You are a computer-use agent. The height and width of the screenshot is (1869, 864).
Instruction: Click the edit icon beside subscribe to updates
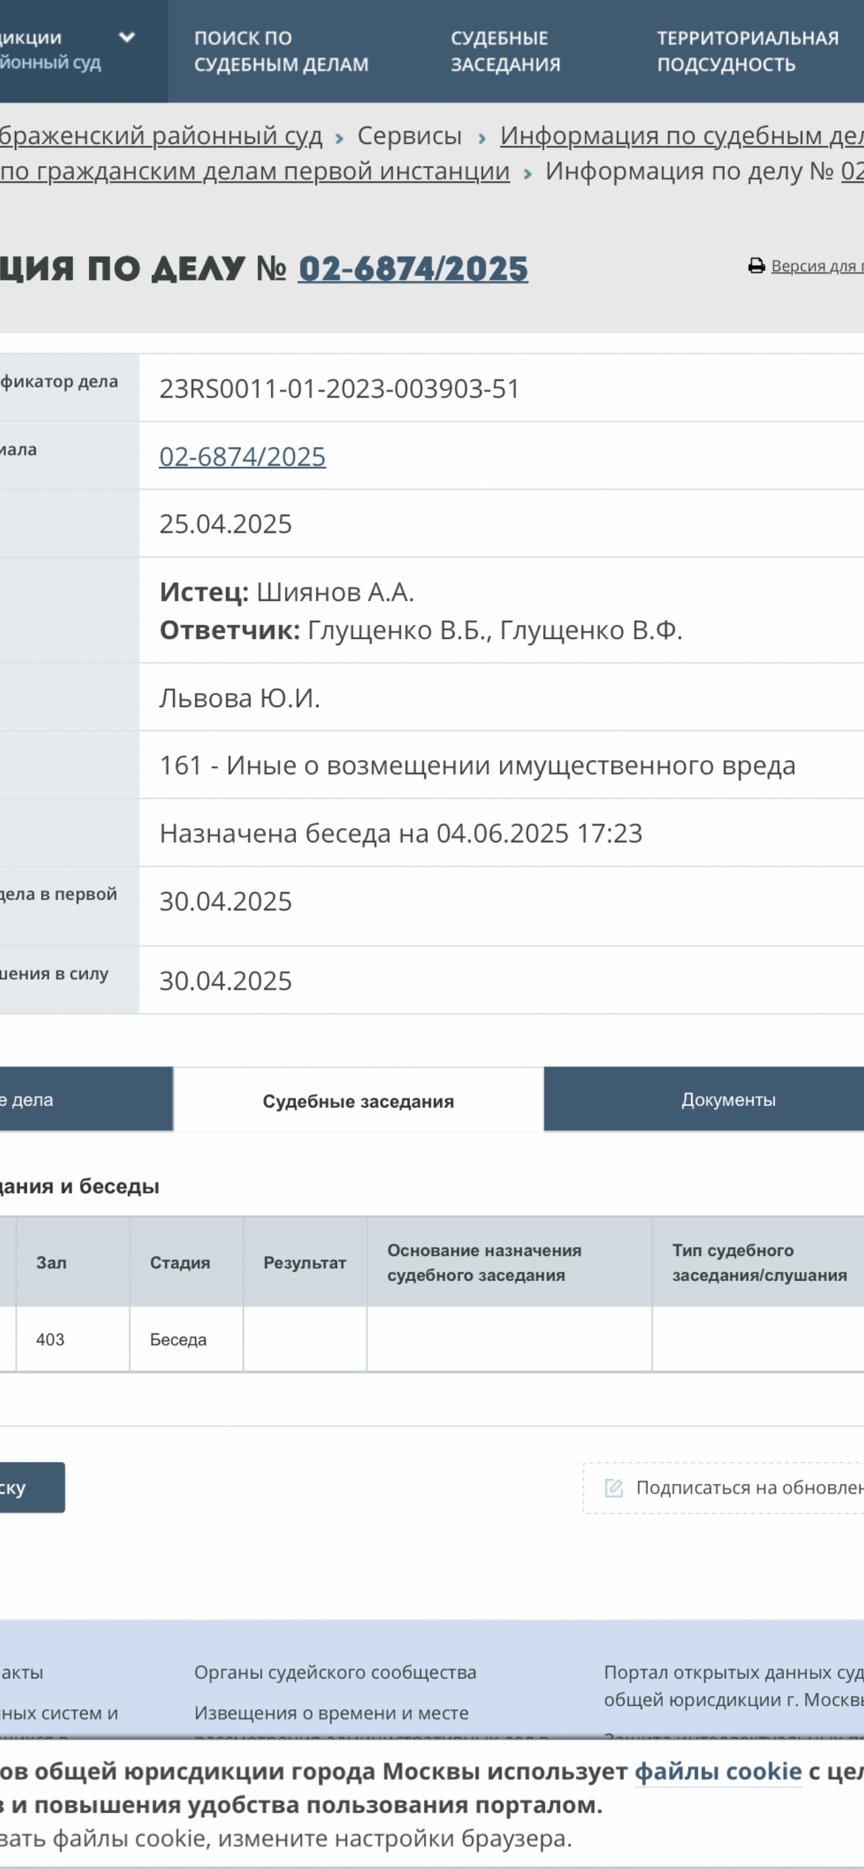click(614, 1488)
